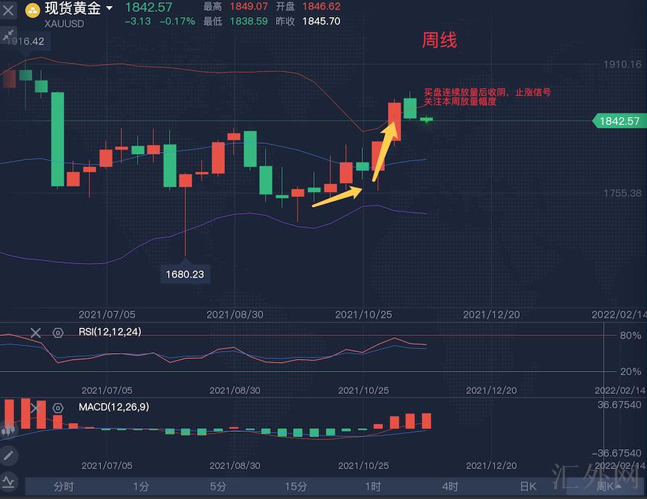Select the 5分 timeframe
The height and width of the screenshot is (499, 647).
click(x=218, y=486)
